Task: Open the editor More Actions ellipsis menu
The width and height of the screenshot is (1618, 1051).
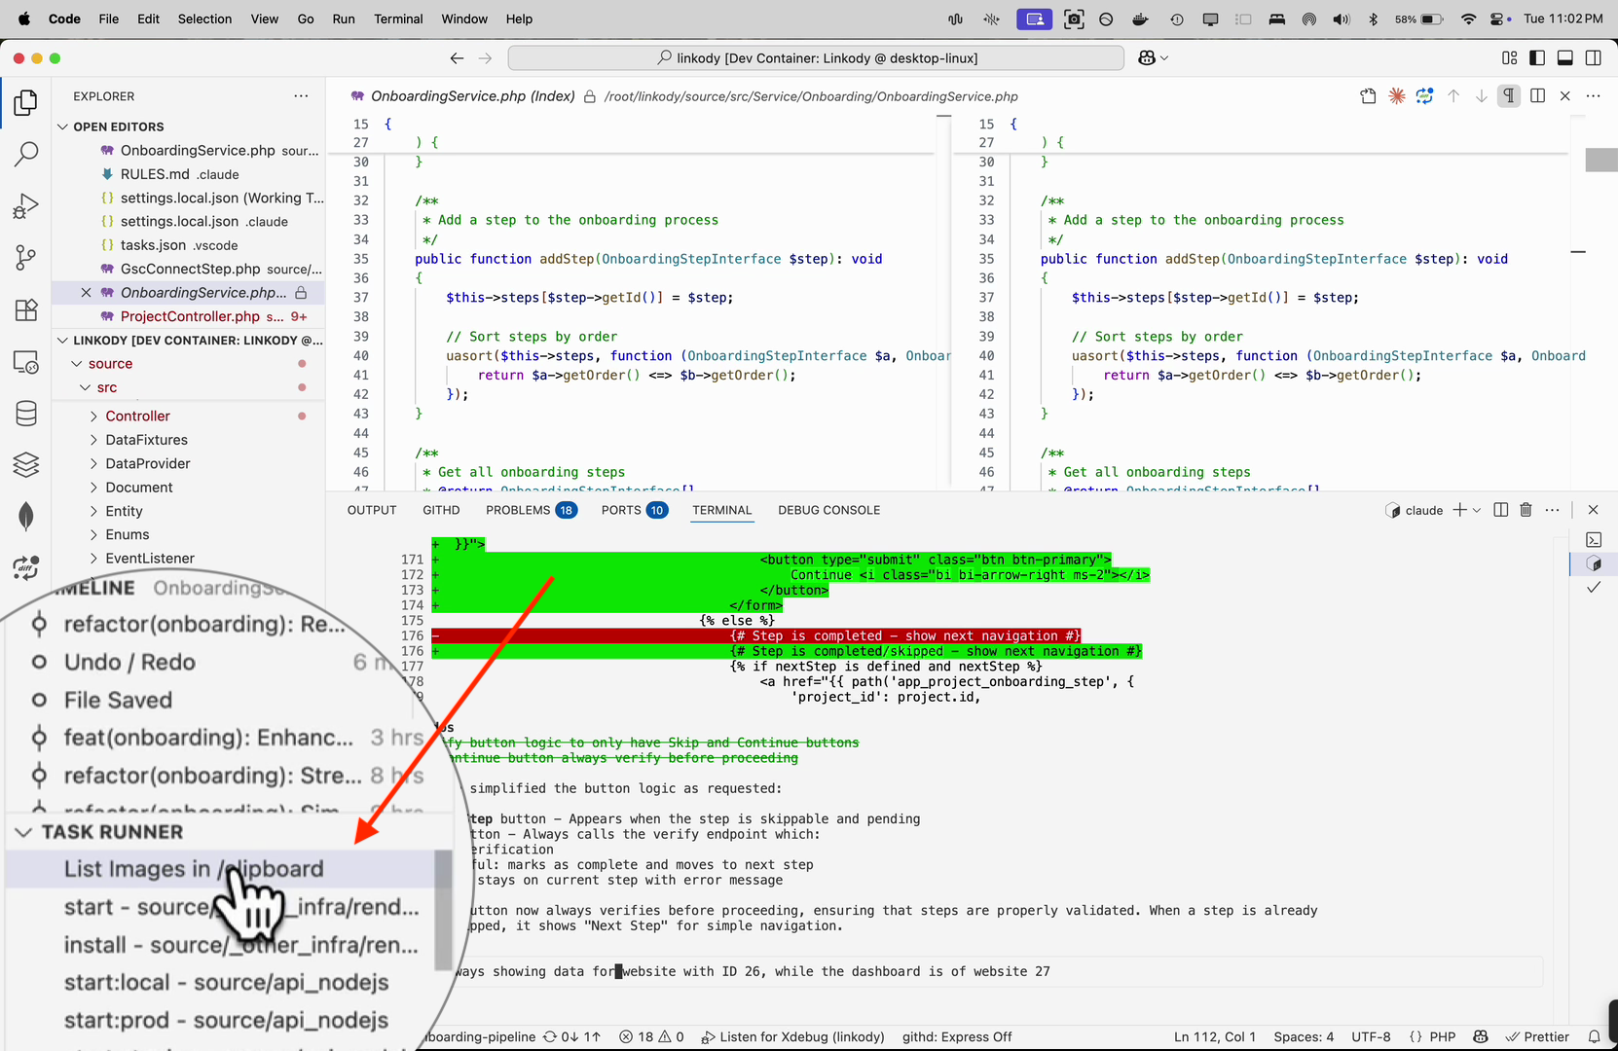Action: coord(1594,96)
